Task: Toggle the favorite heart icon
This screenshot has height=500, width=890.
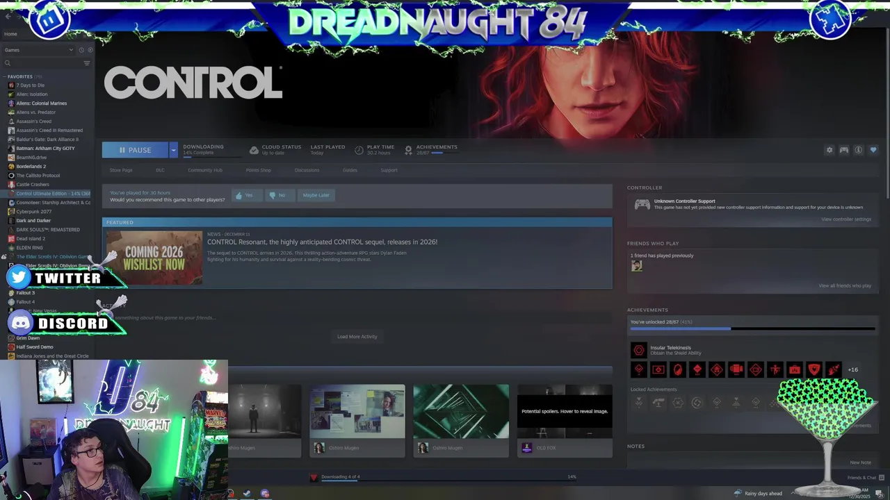Action: (x=873, y=150)
